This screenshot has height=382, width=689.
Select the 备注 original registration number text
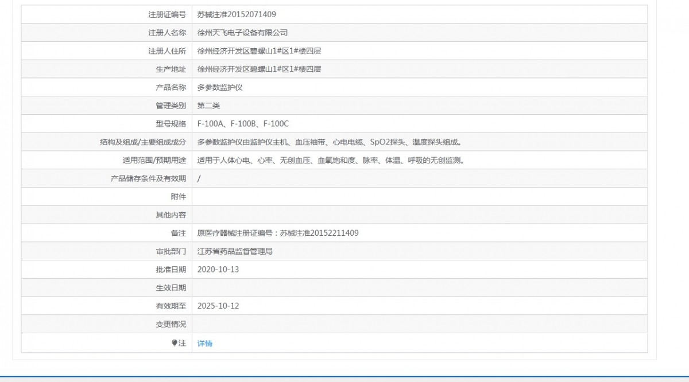coord(278,233)
